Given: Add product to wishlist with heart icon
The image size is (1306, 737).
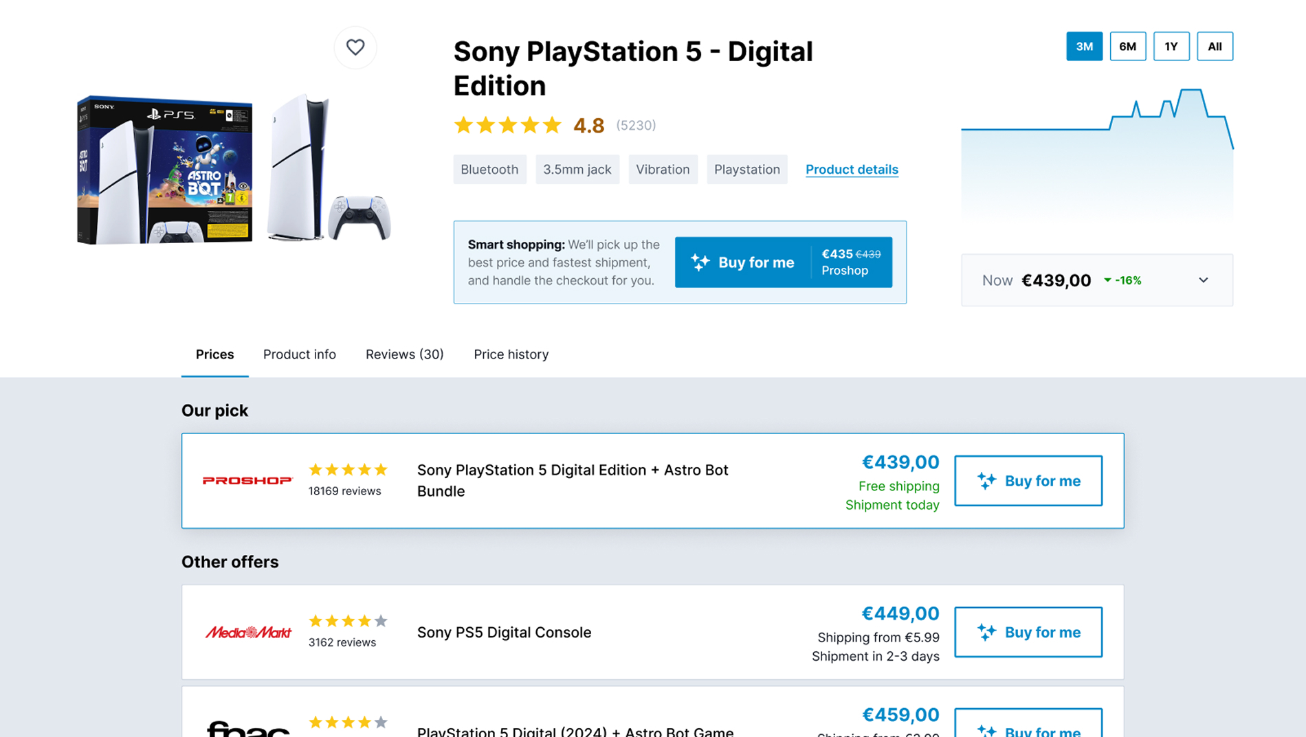Looking at the screenshot, I should point(355,47).
